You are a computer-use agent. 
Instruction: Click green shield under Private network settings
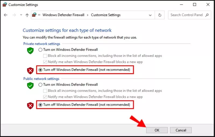(x=30, y=51)
